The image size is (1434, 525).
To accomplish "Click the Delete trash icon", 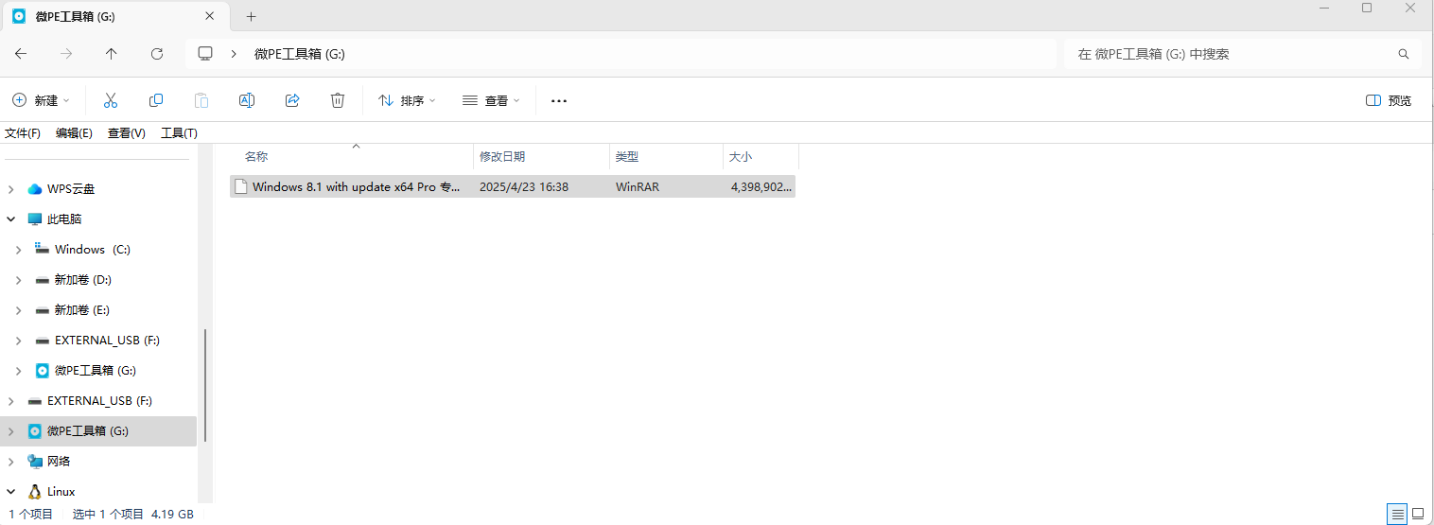I will 338,100.
